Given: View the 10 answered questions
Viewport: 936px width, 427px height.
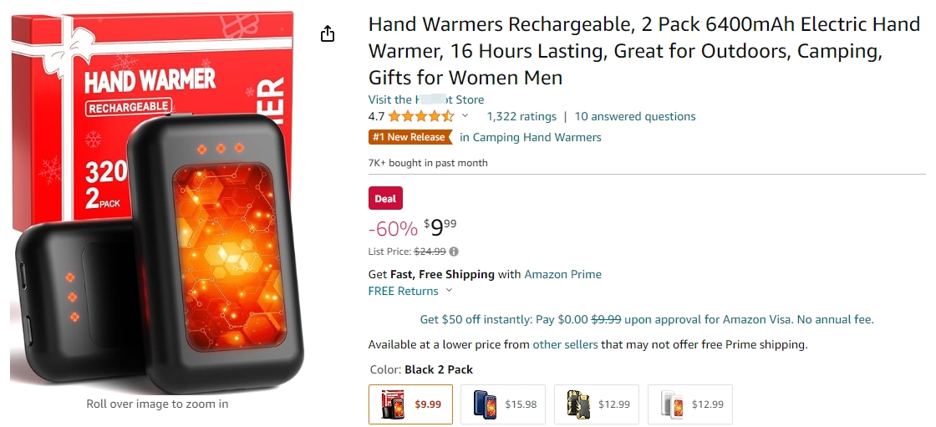Looking at the screenshot, I should coord(635,116).
